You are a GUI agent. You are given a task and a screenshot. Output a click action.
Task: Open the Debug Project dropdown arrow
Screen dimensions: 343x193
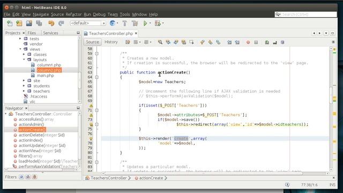163,23
